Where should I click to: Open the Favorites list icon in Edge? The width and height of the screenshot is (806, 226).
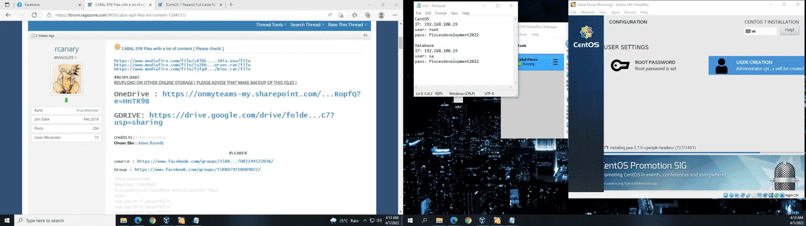click(x=355, y=15)
